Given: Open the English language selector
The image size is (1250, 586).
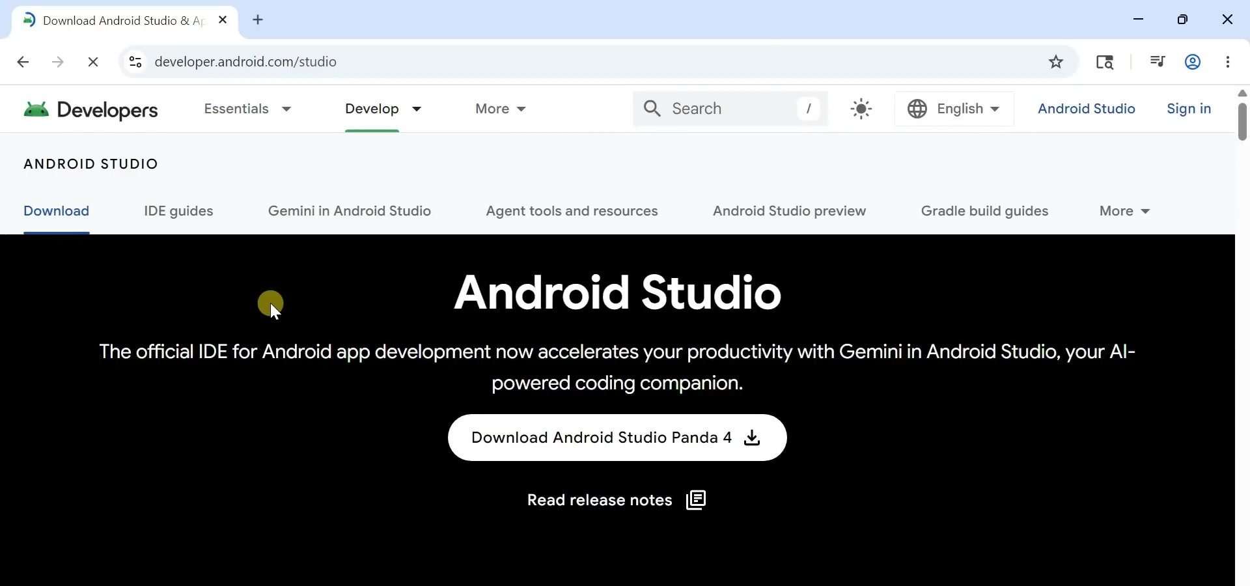Looking at the screenshot, I should coord(954,109).
